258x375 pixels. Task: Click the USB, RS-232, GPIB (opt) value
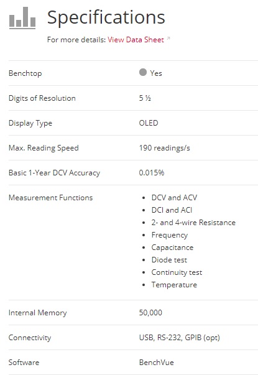pos(180,338)
